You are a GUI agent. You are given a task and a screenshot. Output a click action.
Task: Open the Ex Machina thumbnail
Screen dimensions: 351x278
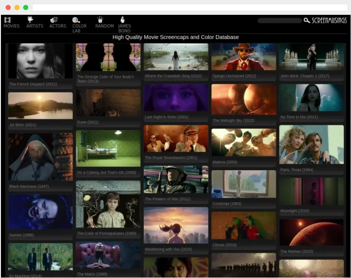(x=41, y=257)
